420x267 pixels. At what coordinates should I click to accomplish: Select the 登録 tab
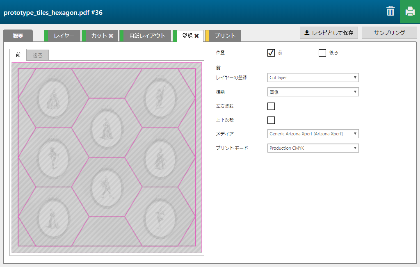(x=188, y=36)
